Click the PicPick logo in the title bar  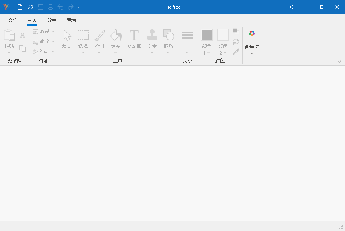point(6,7)
